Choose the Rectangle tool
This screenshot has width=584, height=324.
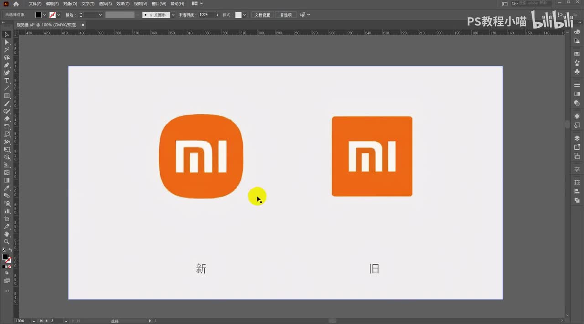pos(7,96)
